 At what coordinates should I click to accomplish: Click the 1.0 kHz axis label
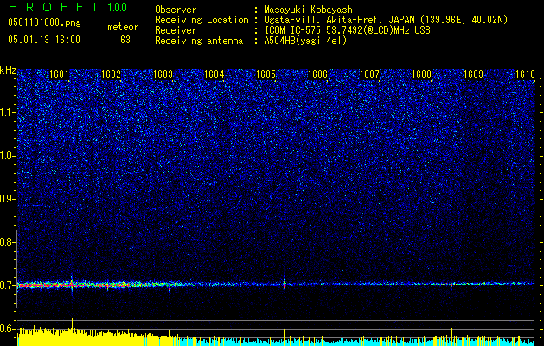click(x=8, y=156)
